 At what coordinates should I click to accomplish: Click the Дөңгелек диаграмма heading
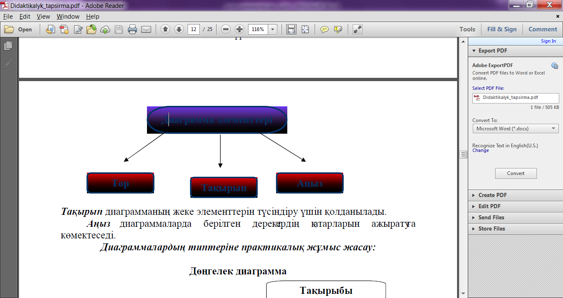click(x=238, y=272)
